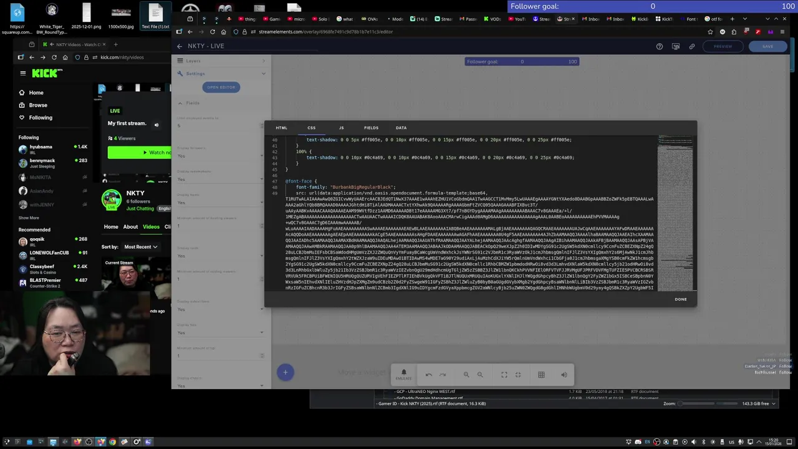798x449 pixels.
Task: Open the About tab on NKTY channel
Action: coord(130,227)
